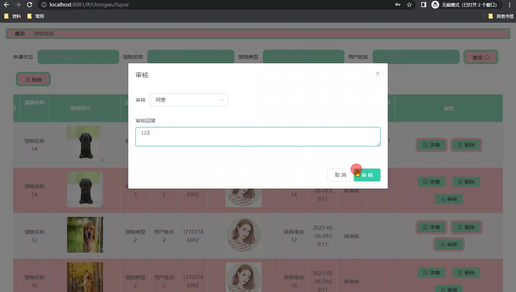Click the batch 删除 button above the table
This screenshot has height=292, width=516.
(33, 79)
